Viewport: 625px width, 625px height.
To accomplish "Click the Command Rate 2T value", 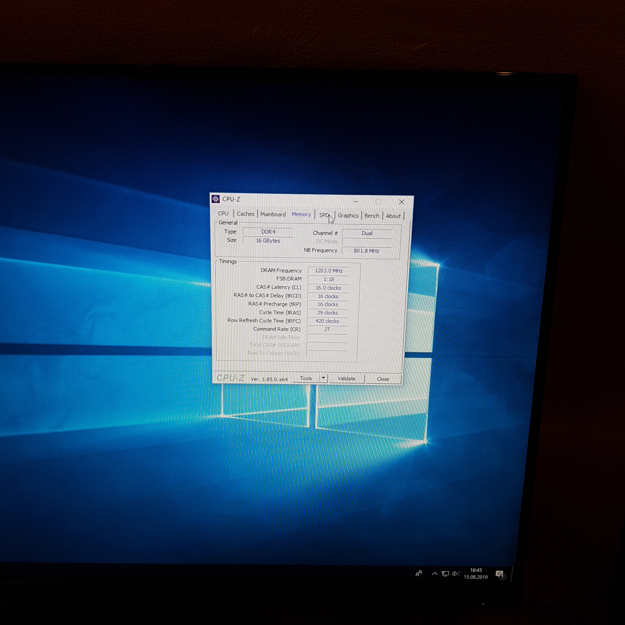I will 327,329.
